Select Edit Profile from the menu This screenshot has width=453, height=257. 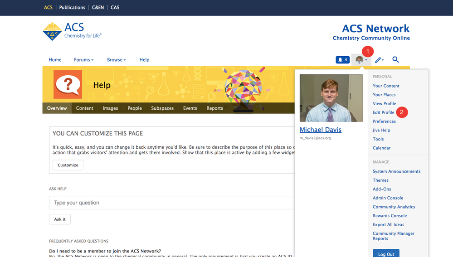coord(383,112)
